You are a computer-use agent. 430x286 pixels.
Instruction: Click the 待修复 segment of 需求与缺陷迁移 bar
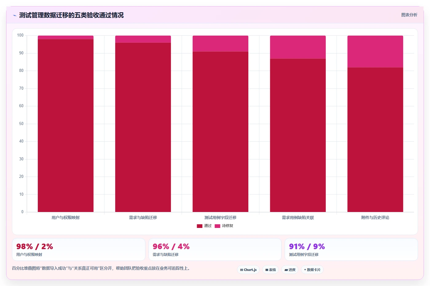click(143, 39)
